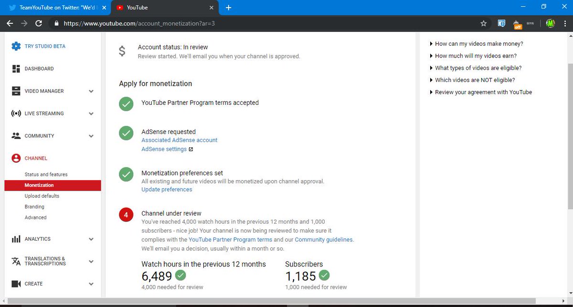Click the Translations & Transcriptions icon
The height and width of the screenshot is (307, 573).
16,261
